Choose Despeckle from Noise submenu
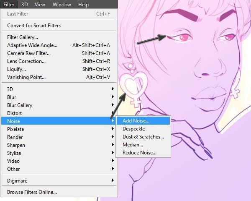251x201 pixels. point(143,129)
